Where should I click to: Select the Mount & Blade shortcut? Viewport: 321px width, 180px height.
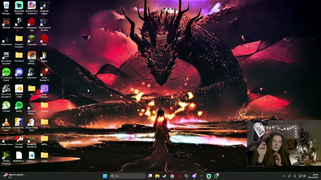32,108
